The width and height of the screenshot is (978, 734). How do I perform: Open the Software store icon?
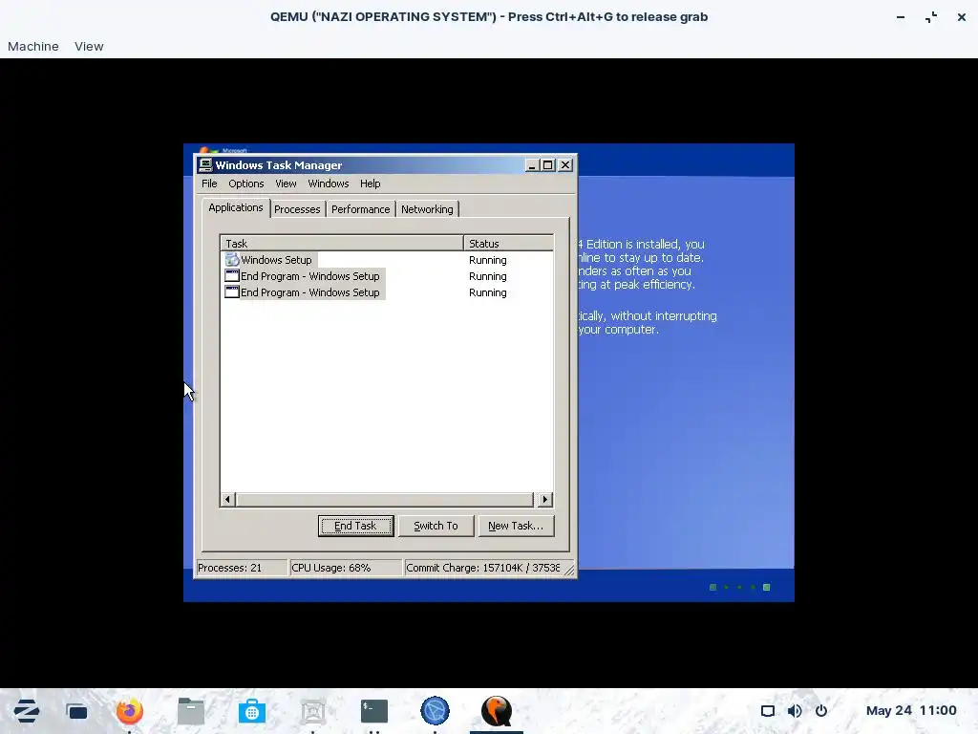[252, 711]
